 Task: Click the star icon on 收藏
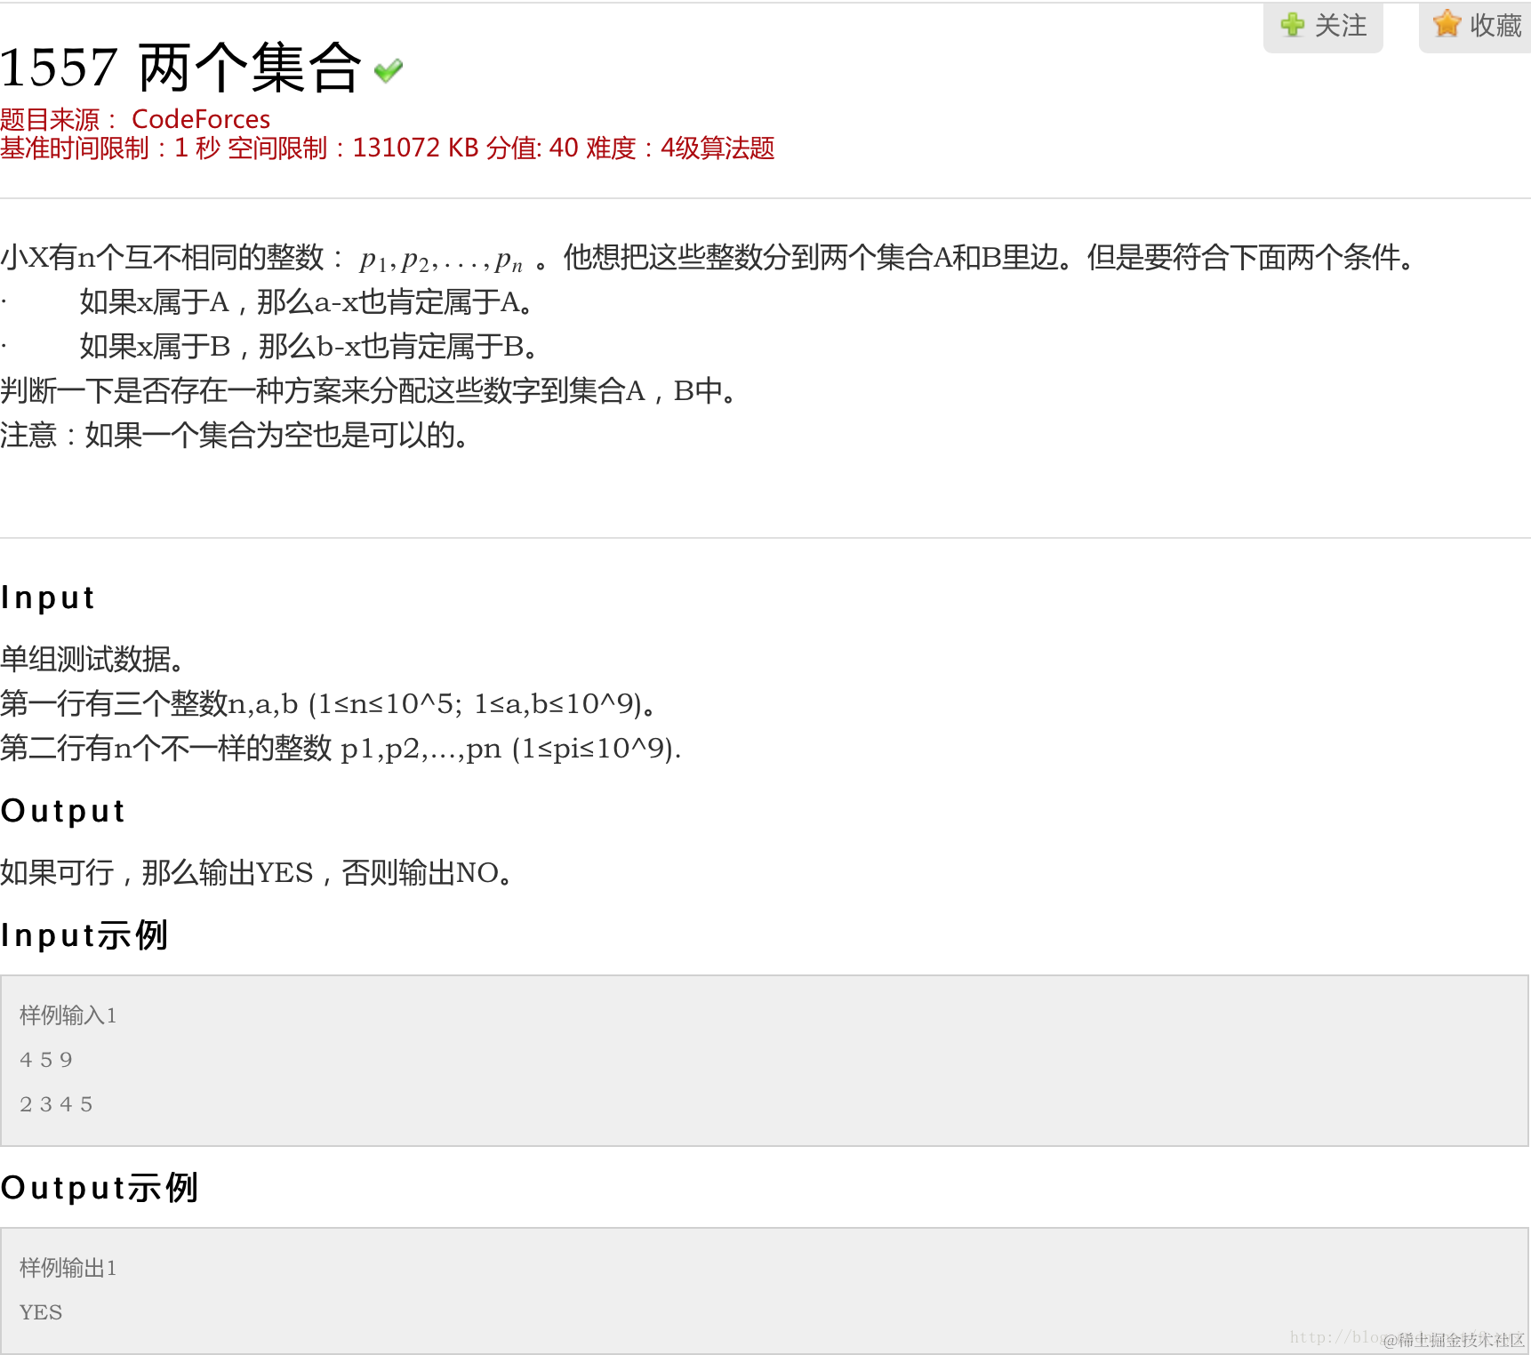coord(1447,23)
